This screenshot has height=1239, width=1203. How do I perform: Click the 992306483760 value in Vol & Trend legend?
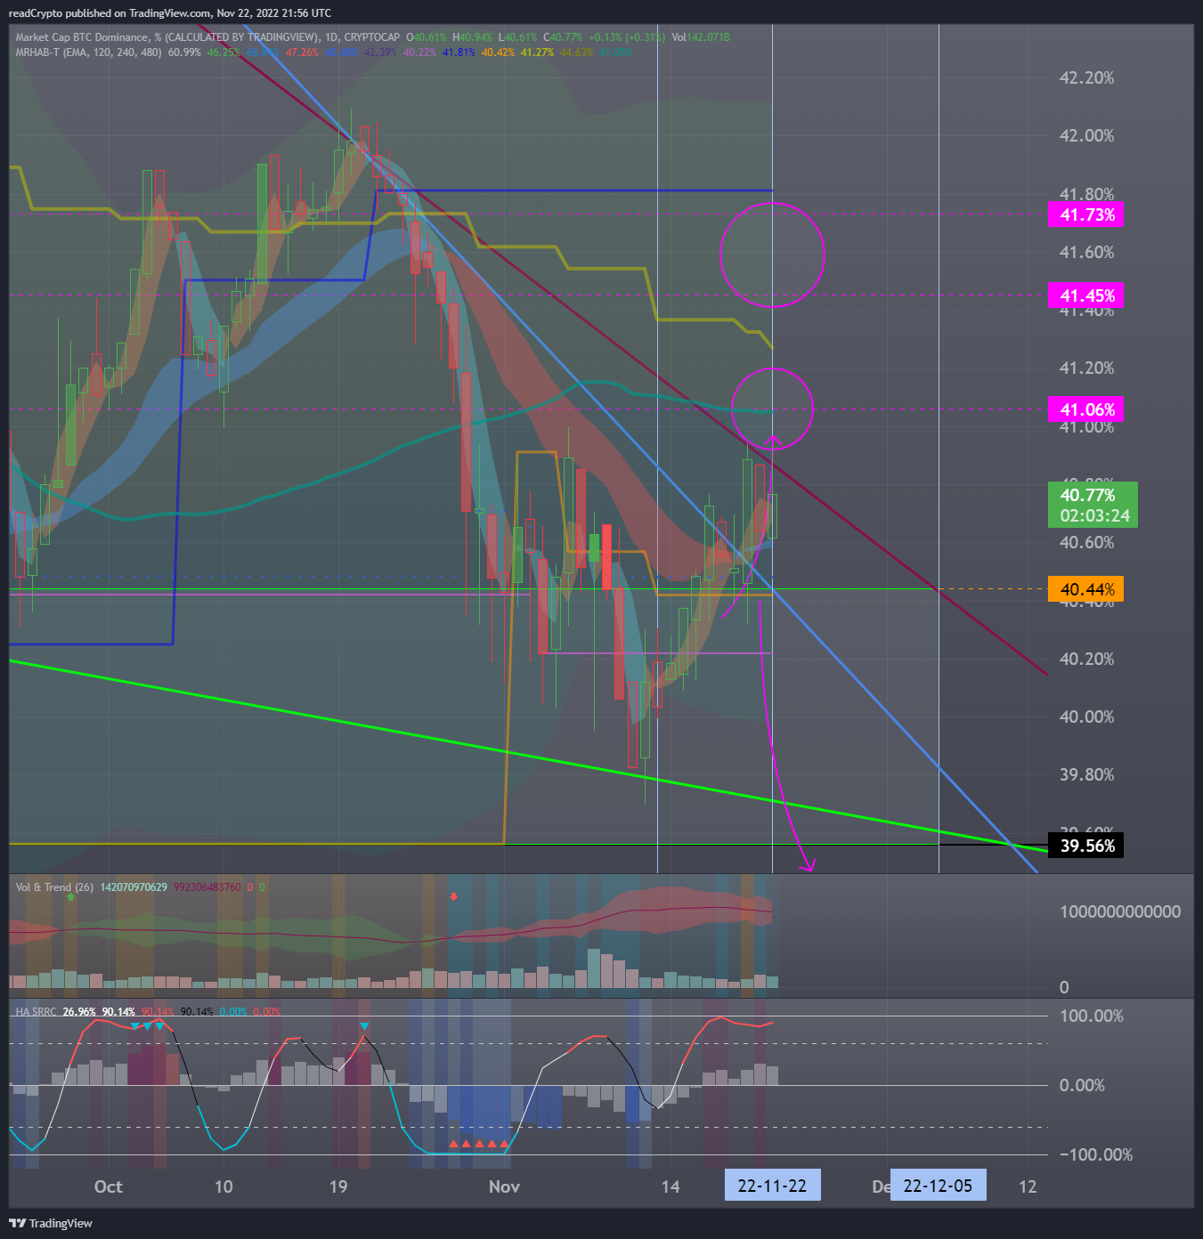(207, 887)
